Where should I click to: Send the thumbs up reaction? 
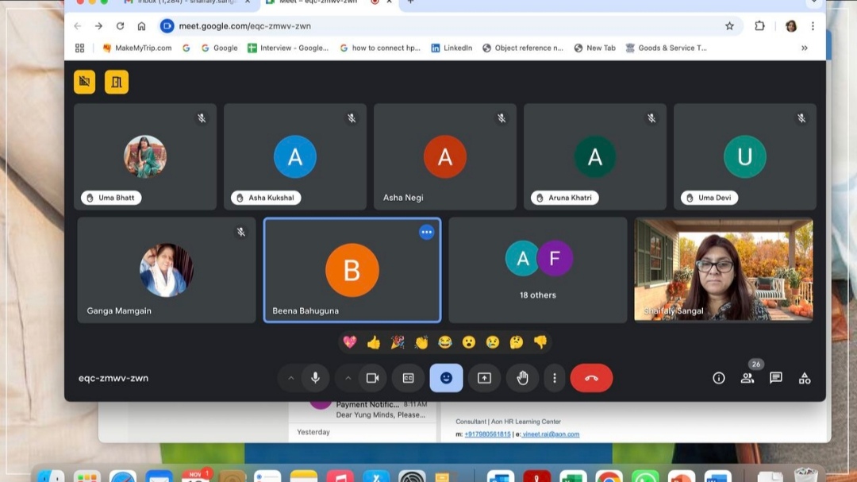pyautogui.click(x=374, y=342)
